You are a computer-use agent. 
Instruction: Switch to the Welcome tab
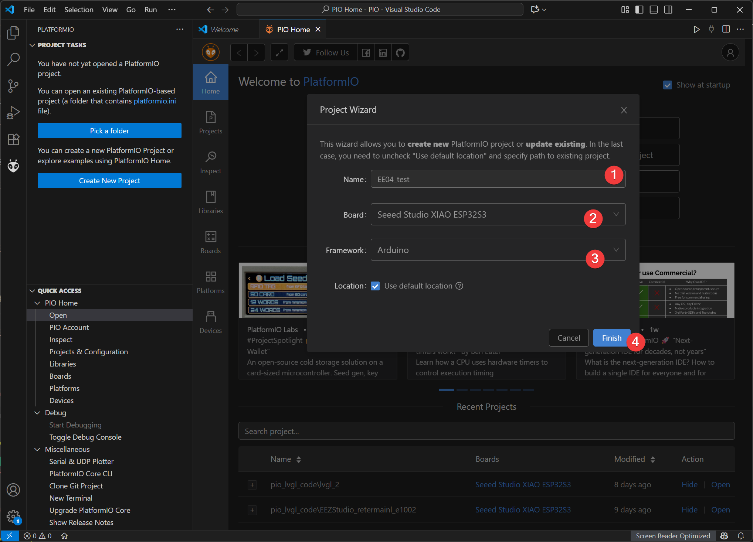(x=224, y=30)
